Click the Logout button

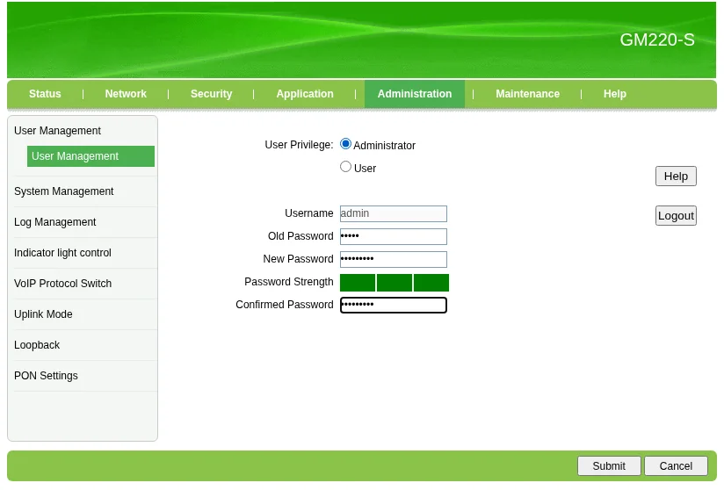tap(676, 215)
